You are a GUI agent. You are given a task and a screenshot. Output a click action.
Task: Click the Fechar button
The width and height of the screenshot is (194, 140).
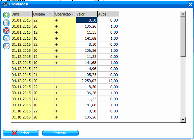tap(21, 133)
